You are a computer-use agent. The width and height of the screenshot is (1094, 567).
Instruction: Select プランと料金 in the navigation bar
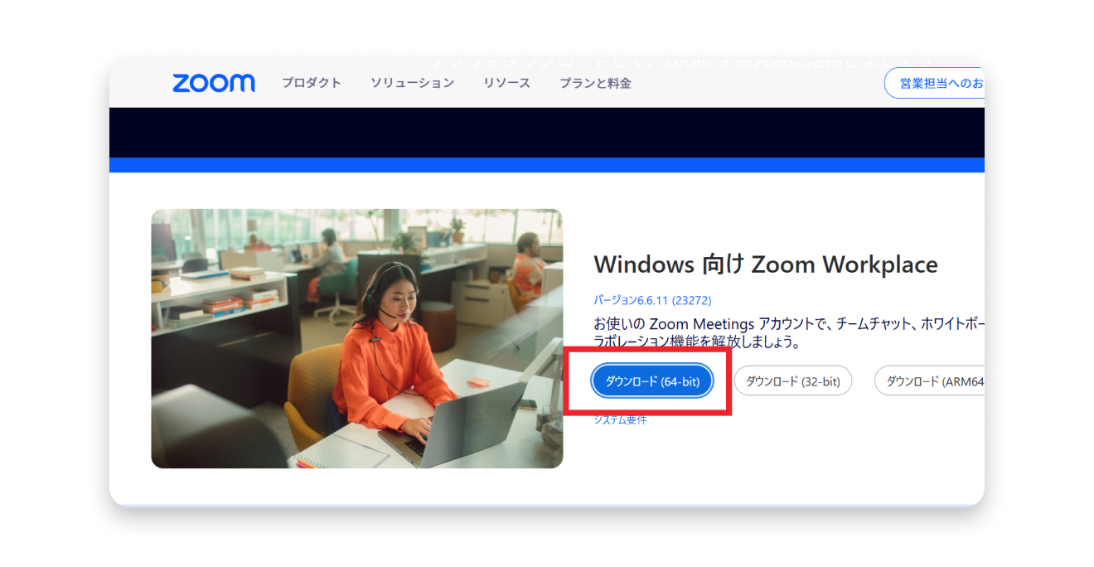594,83
